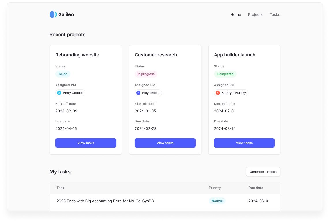Sort by the Due date column header

256,188
